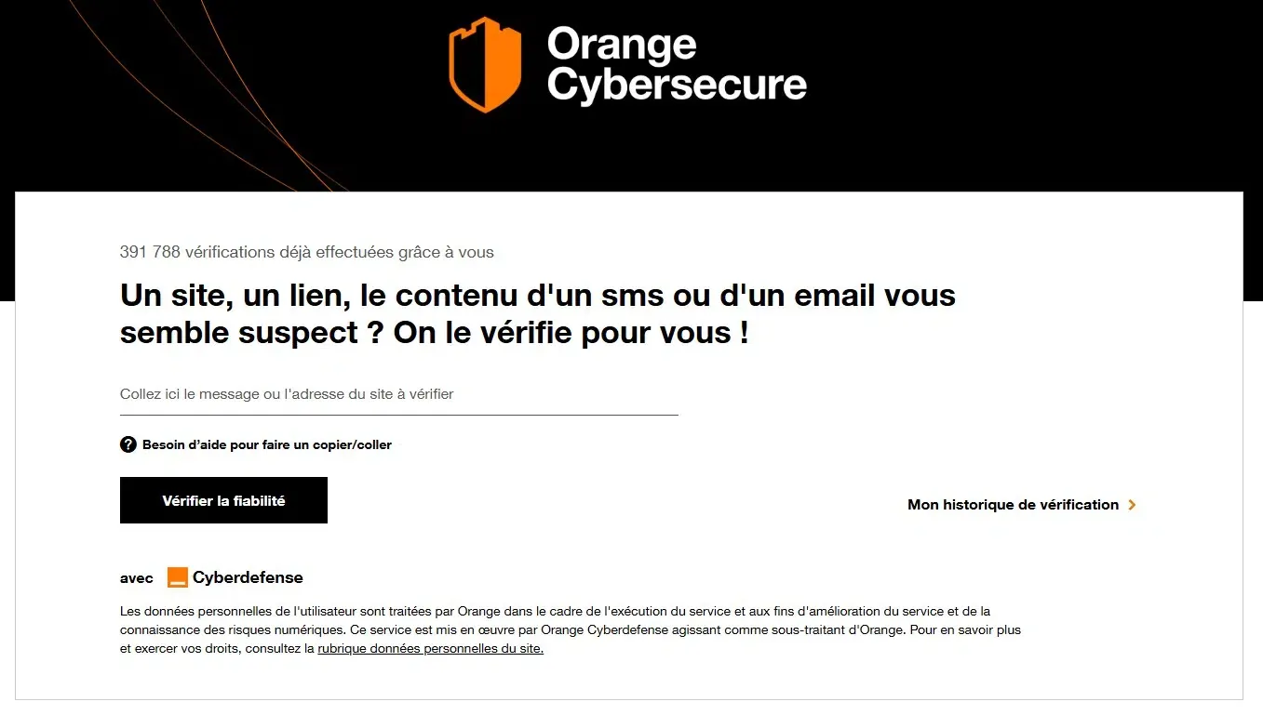The width and height of the screenshot is (1263, 715).
Task: Focus the message or site address field
Action: point(398,394)
